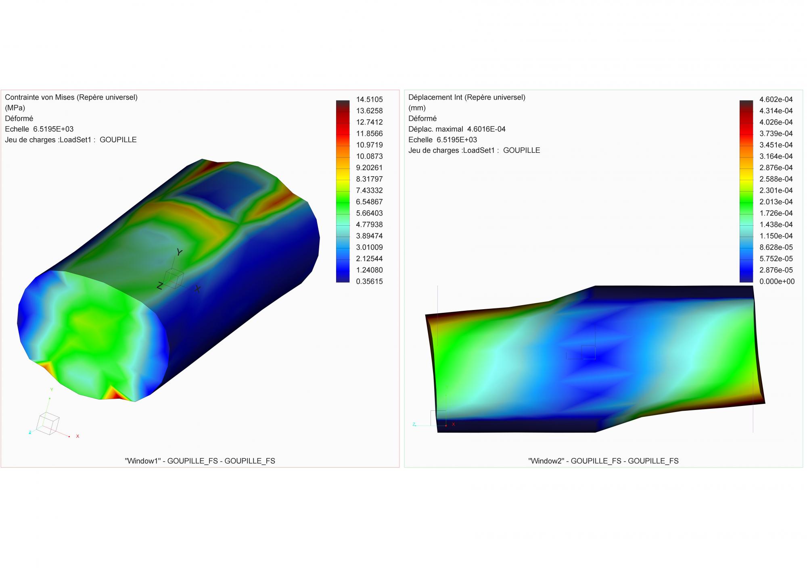
Task: Click the 0.000e+00 displacement legend value
Action: [x=777, y=281]
